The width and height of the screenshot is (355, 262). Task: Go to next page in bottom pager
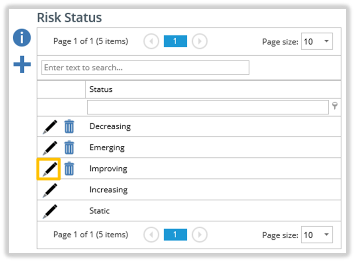[x=200, y=235]
